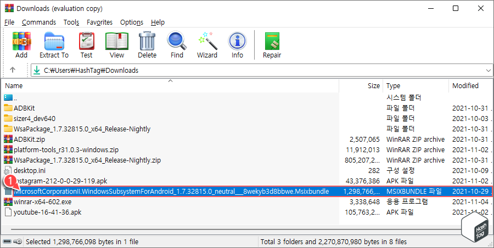This screenshot has height=248, width=494.
Task: Select desktop.ini file name
Action: point(30,170)
